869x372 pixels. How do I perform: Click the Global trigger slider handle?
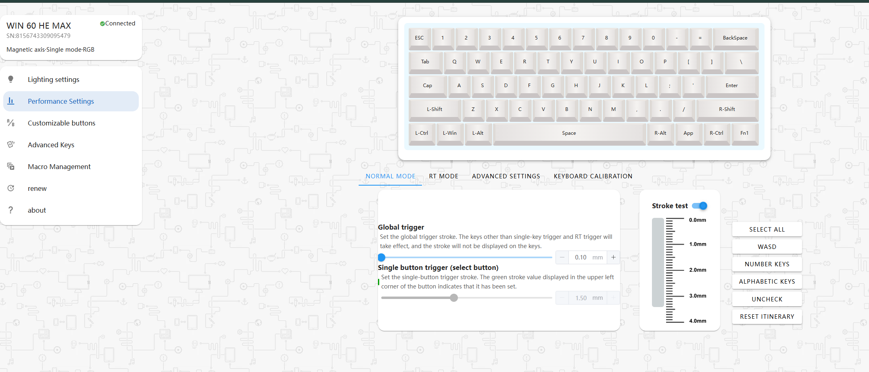[x=382, y=257]
